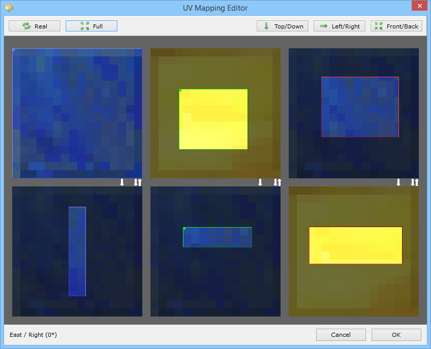Image resolution: width=431 pixels, height=349 pixels.
Task: Select the yellow rectangle in bottom-right panel
Action: tap(356, 245)
